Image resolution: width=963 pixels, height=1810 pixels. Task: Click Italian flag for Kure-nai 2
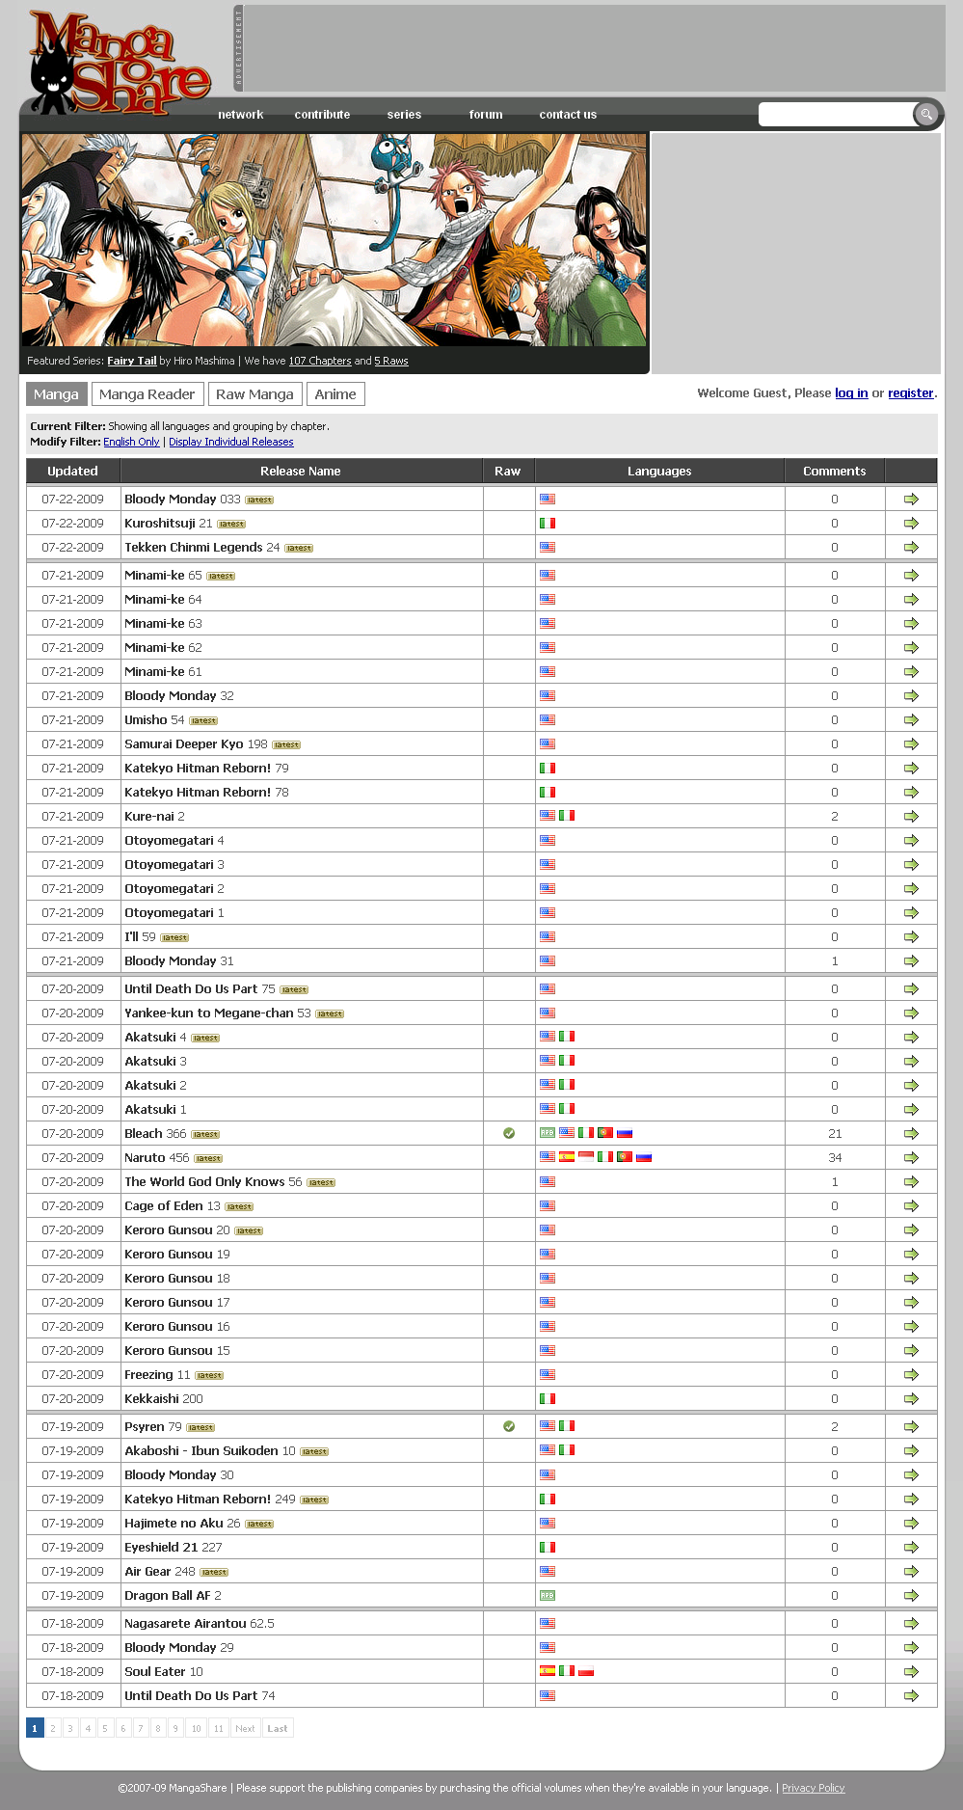[x=567, y=816]
